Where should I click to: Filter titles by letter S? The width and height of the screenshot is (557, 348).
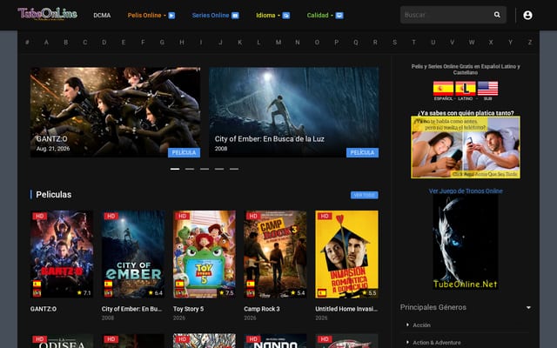[x=394, y=43]
